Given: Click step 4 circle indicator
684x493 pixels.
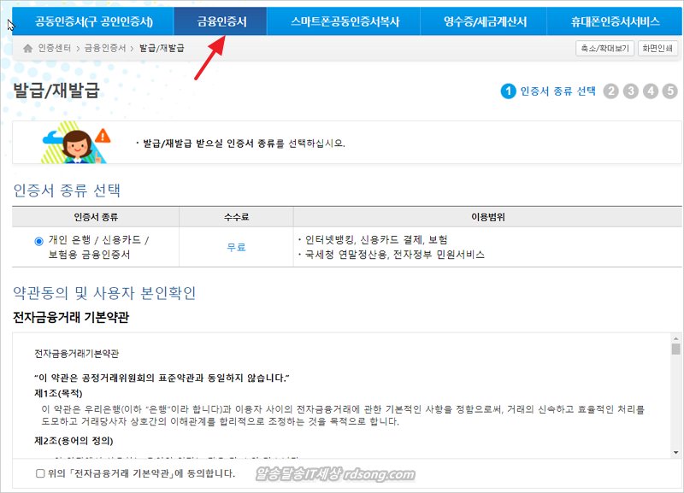Looking at the screenshot, I should pos(651,91).
